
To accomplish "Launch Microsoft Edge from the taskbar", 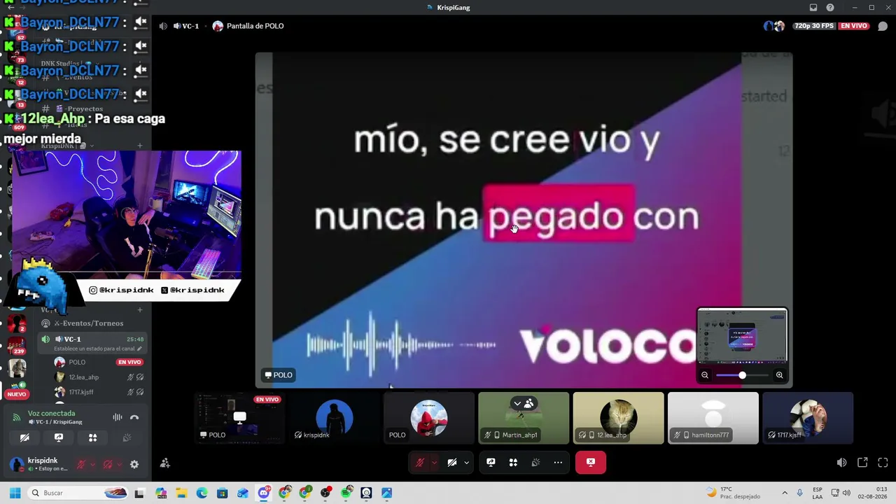I will pyautogui.click(x=202, y=493).
